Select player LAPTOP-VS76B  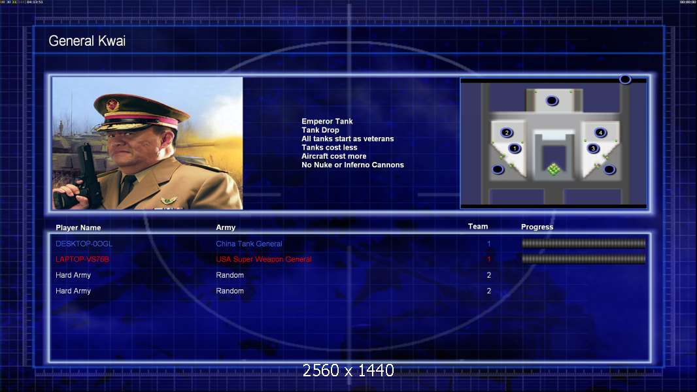click(x=82, y=259)
